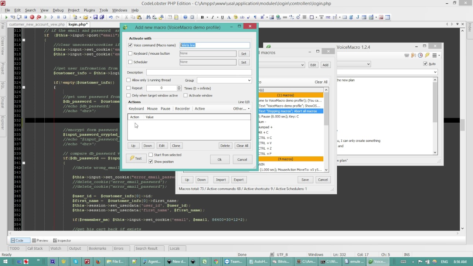Image resolution: width=473 pixels, height=266 pixels.
Task: Click the Paste clipboard toolbar icon
Action: (139, 17)
